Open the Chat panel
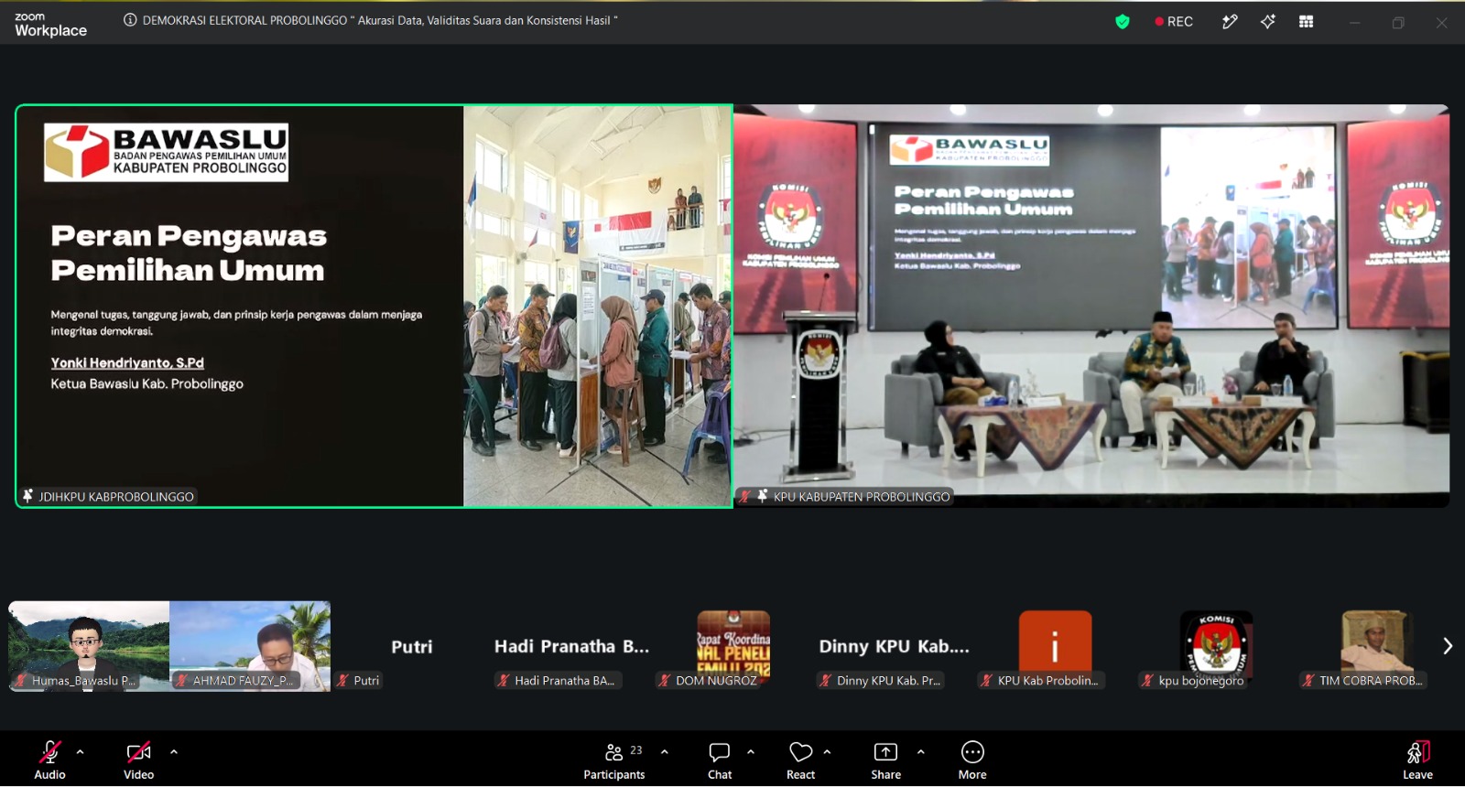The width and height of the screenshot is (1465, 787). coord(720,760)
